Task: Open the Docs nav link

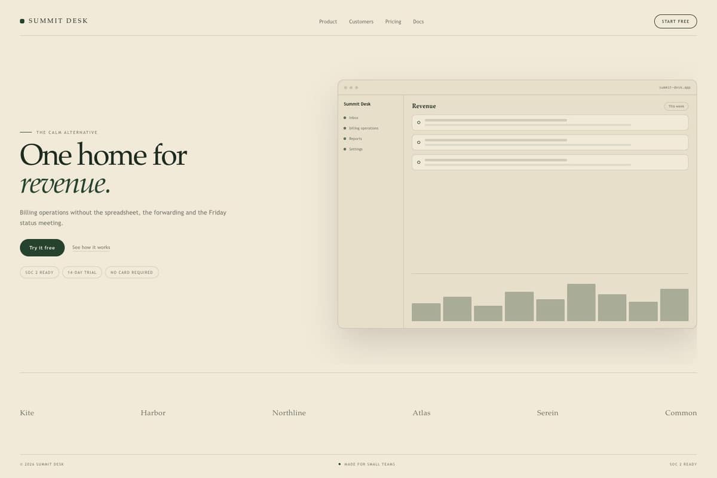Action: 418,22
